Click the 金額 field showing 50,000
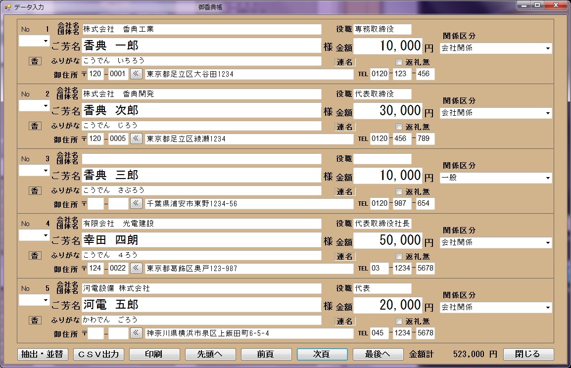 click(x=388, y=240)
